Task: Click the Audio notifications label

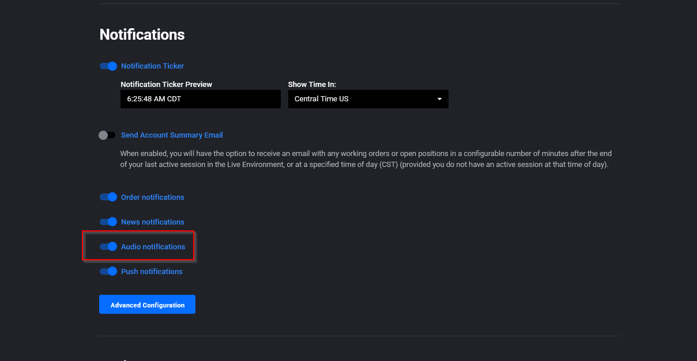Action: click(x=153, y=246)
